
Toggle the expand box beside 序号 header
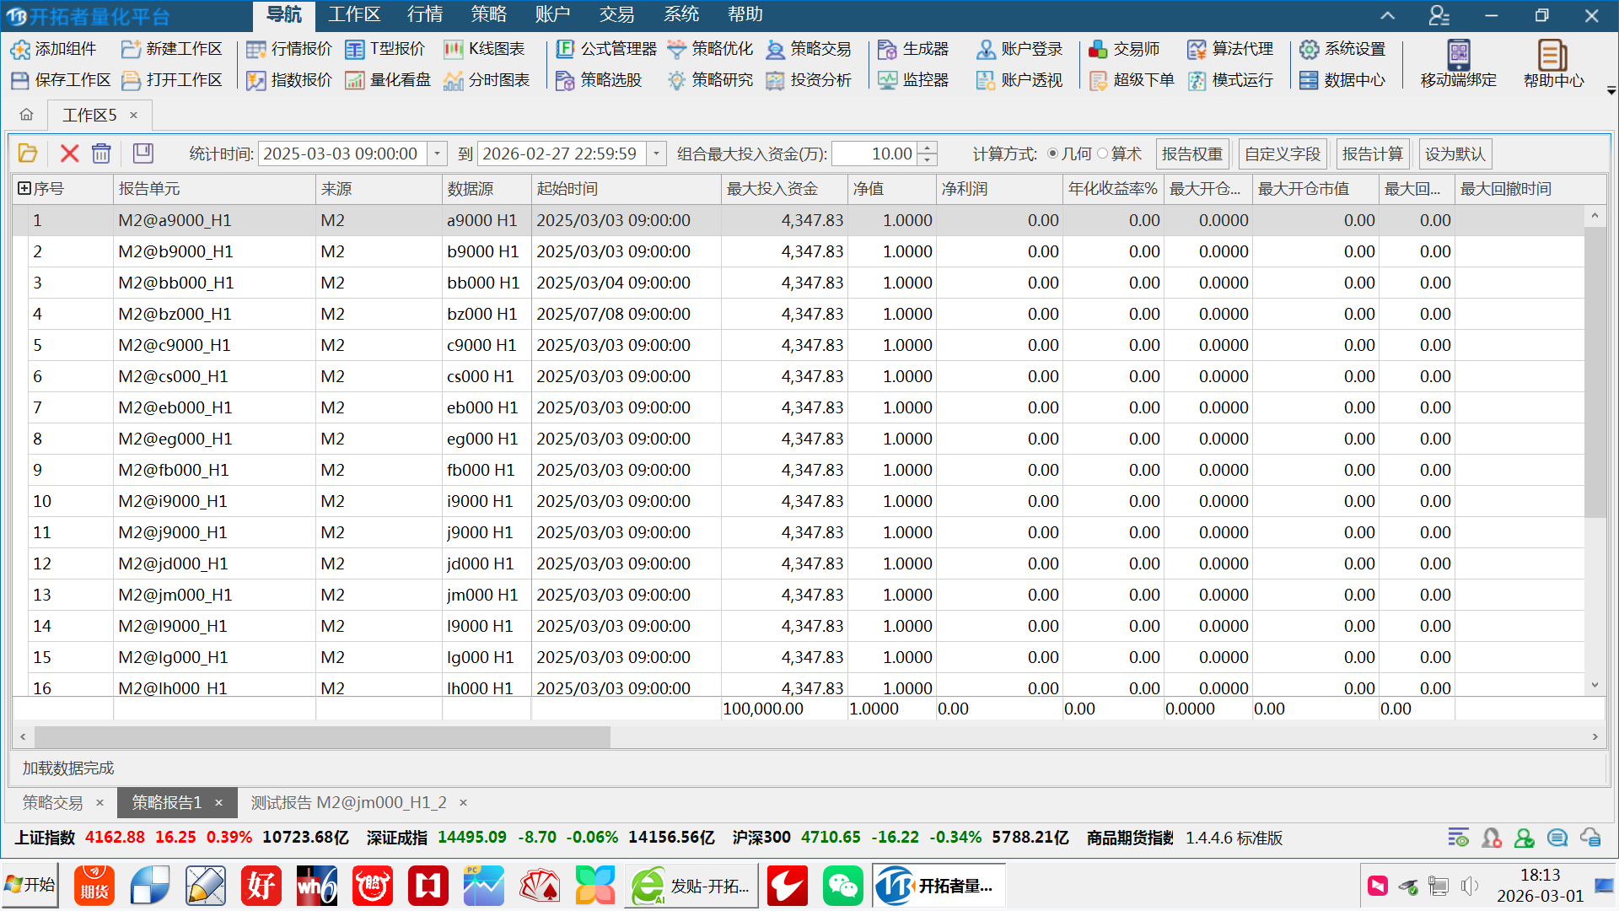24,189
